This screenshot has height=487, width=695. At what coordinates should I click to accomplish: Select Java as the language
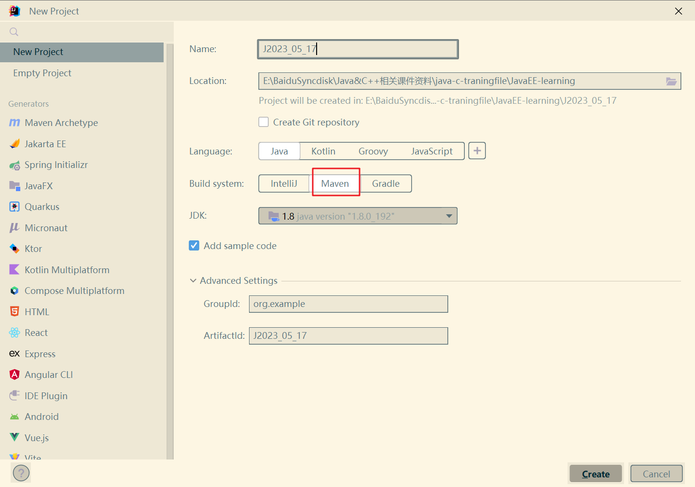click(279, 151)
